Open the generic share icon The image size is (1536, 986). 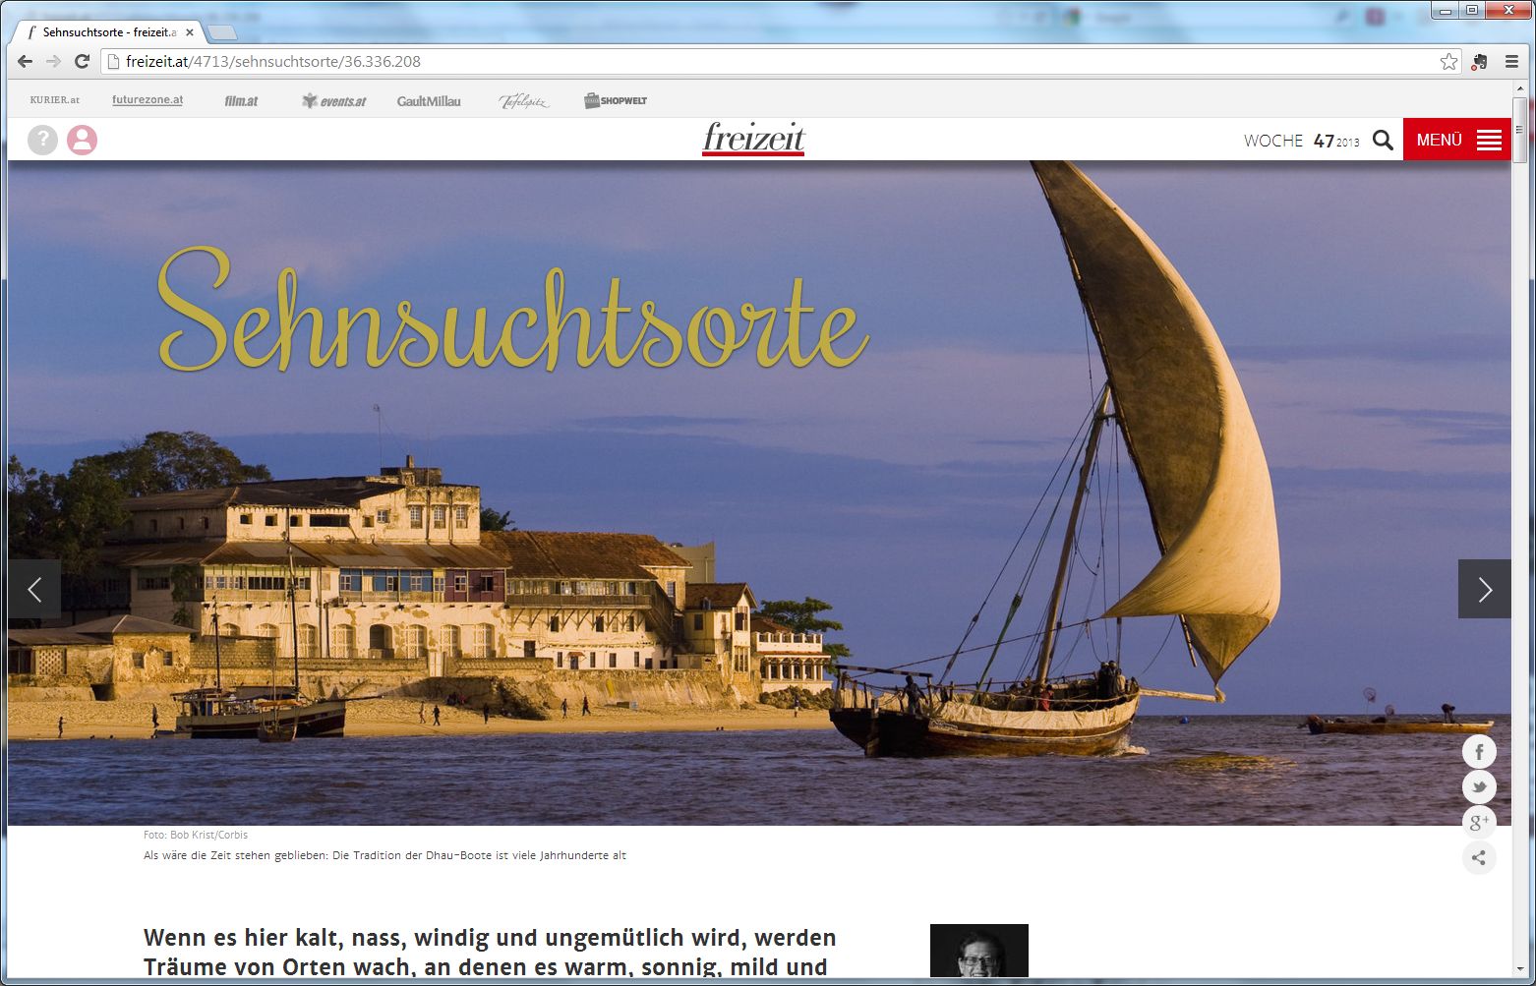pyautogui.click(x=1479, y=857)
